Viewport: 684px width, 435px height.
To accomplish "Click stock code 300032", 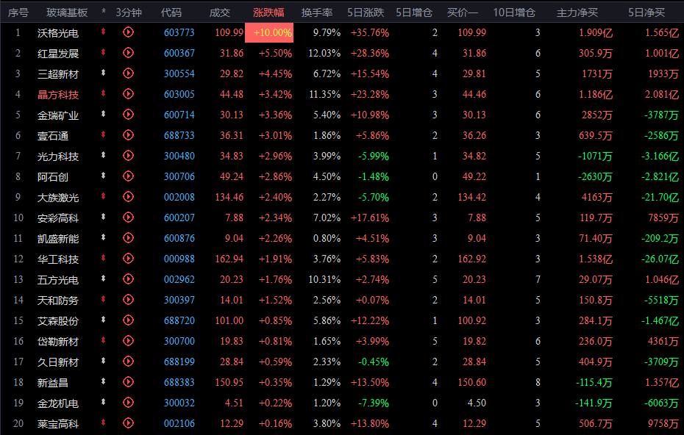I will pyautogui.click(x=179, y=403).
